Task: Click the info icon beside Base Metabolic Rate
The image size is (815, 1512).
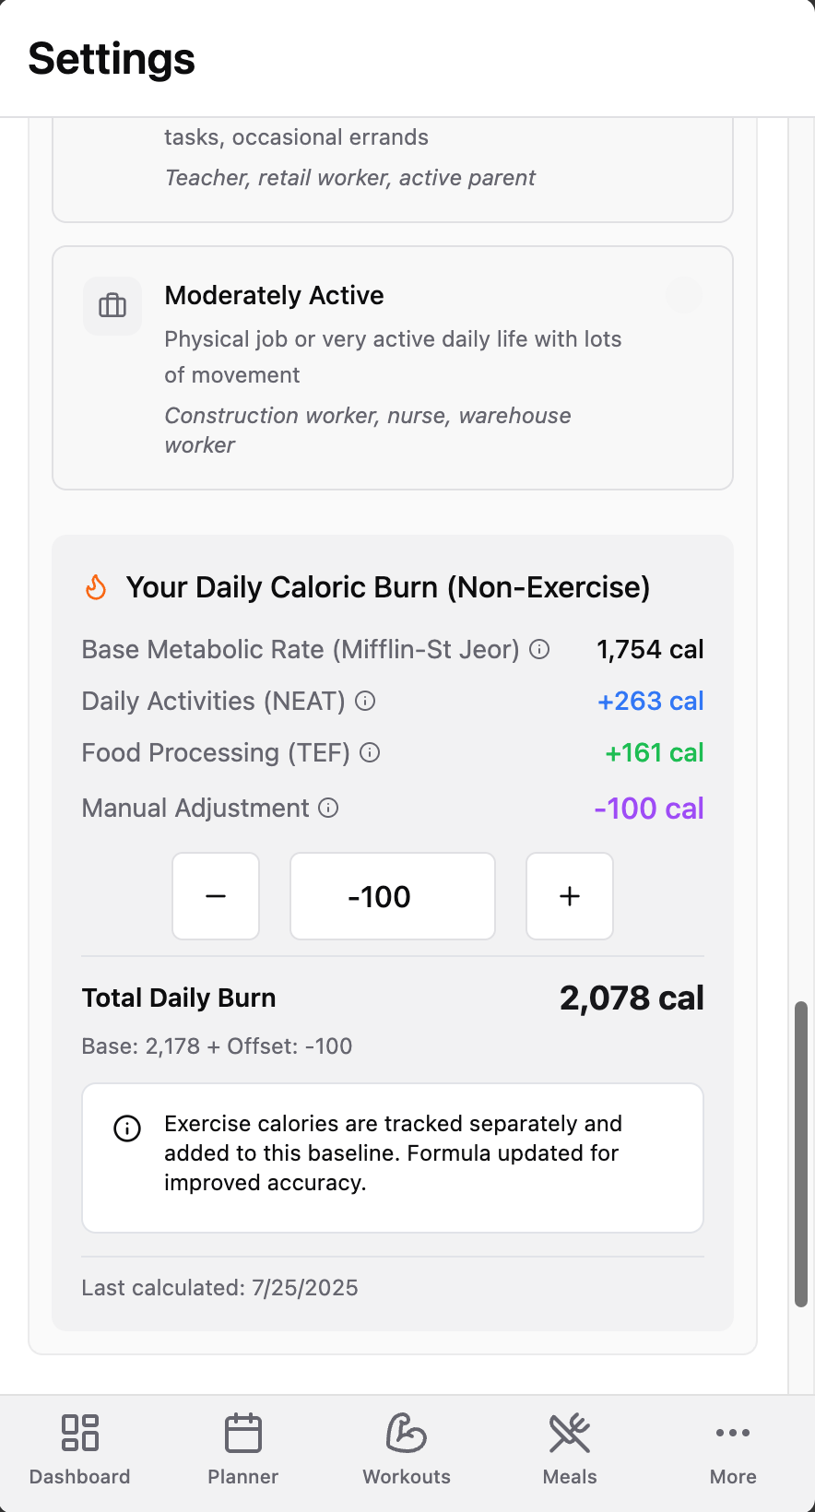Action: (540, 650)
